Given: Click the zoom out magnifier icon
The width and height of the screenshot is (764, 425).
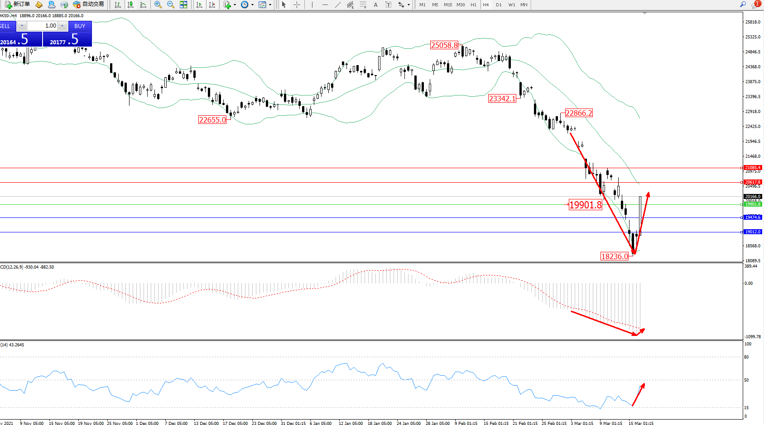Looking at the screenshot, I should pyautogui.click(x=171, y=5).
